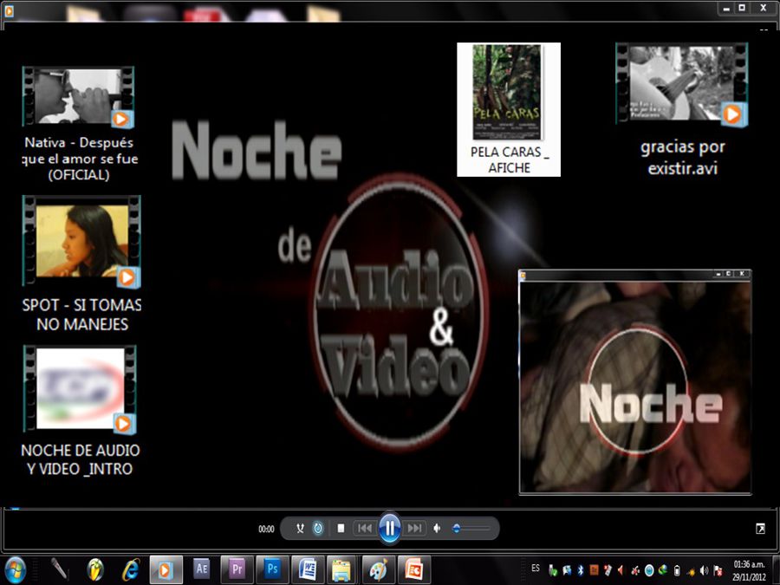Open Nativa - Después que el amor video
Viewport: 780px width, 585px height.
pyautogui.click(x=78, y=97)
